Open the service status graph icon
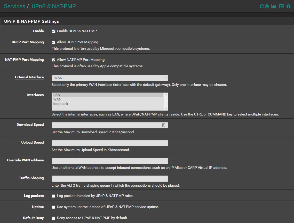 coord(274,6)
